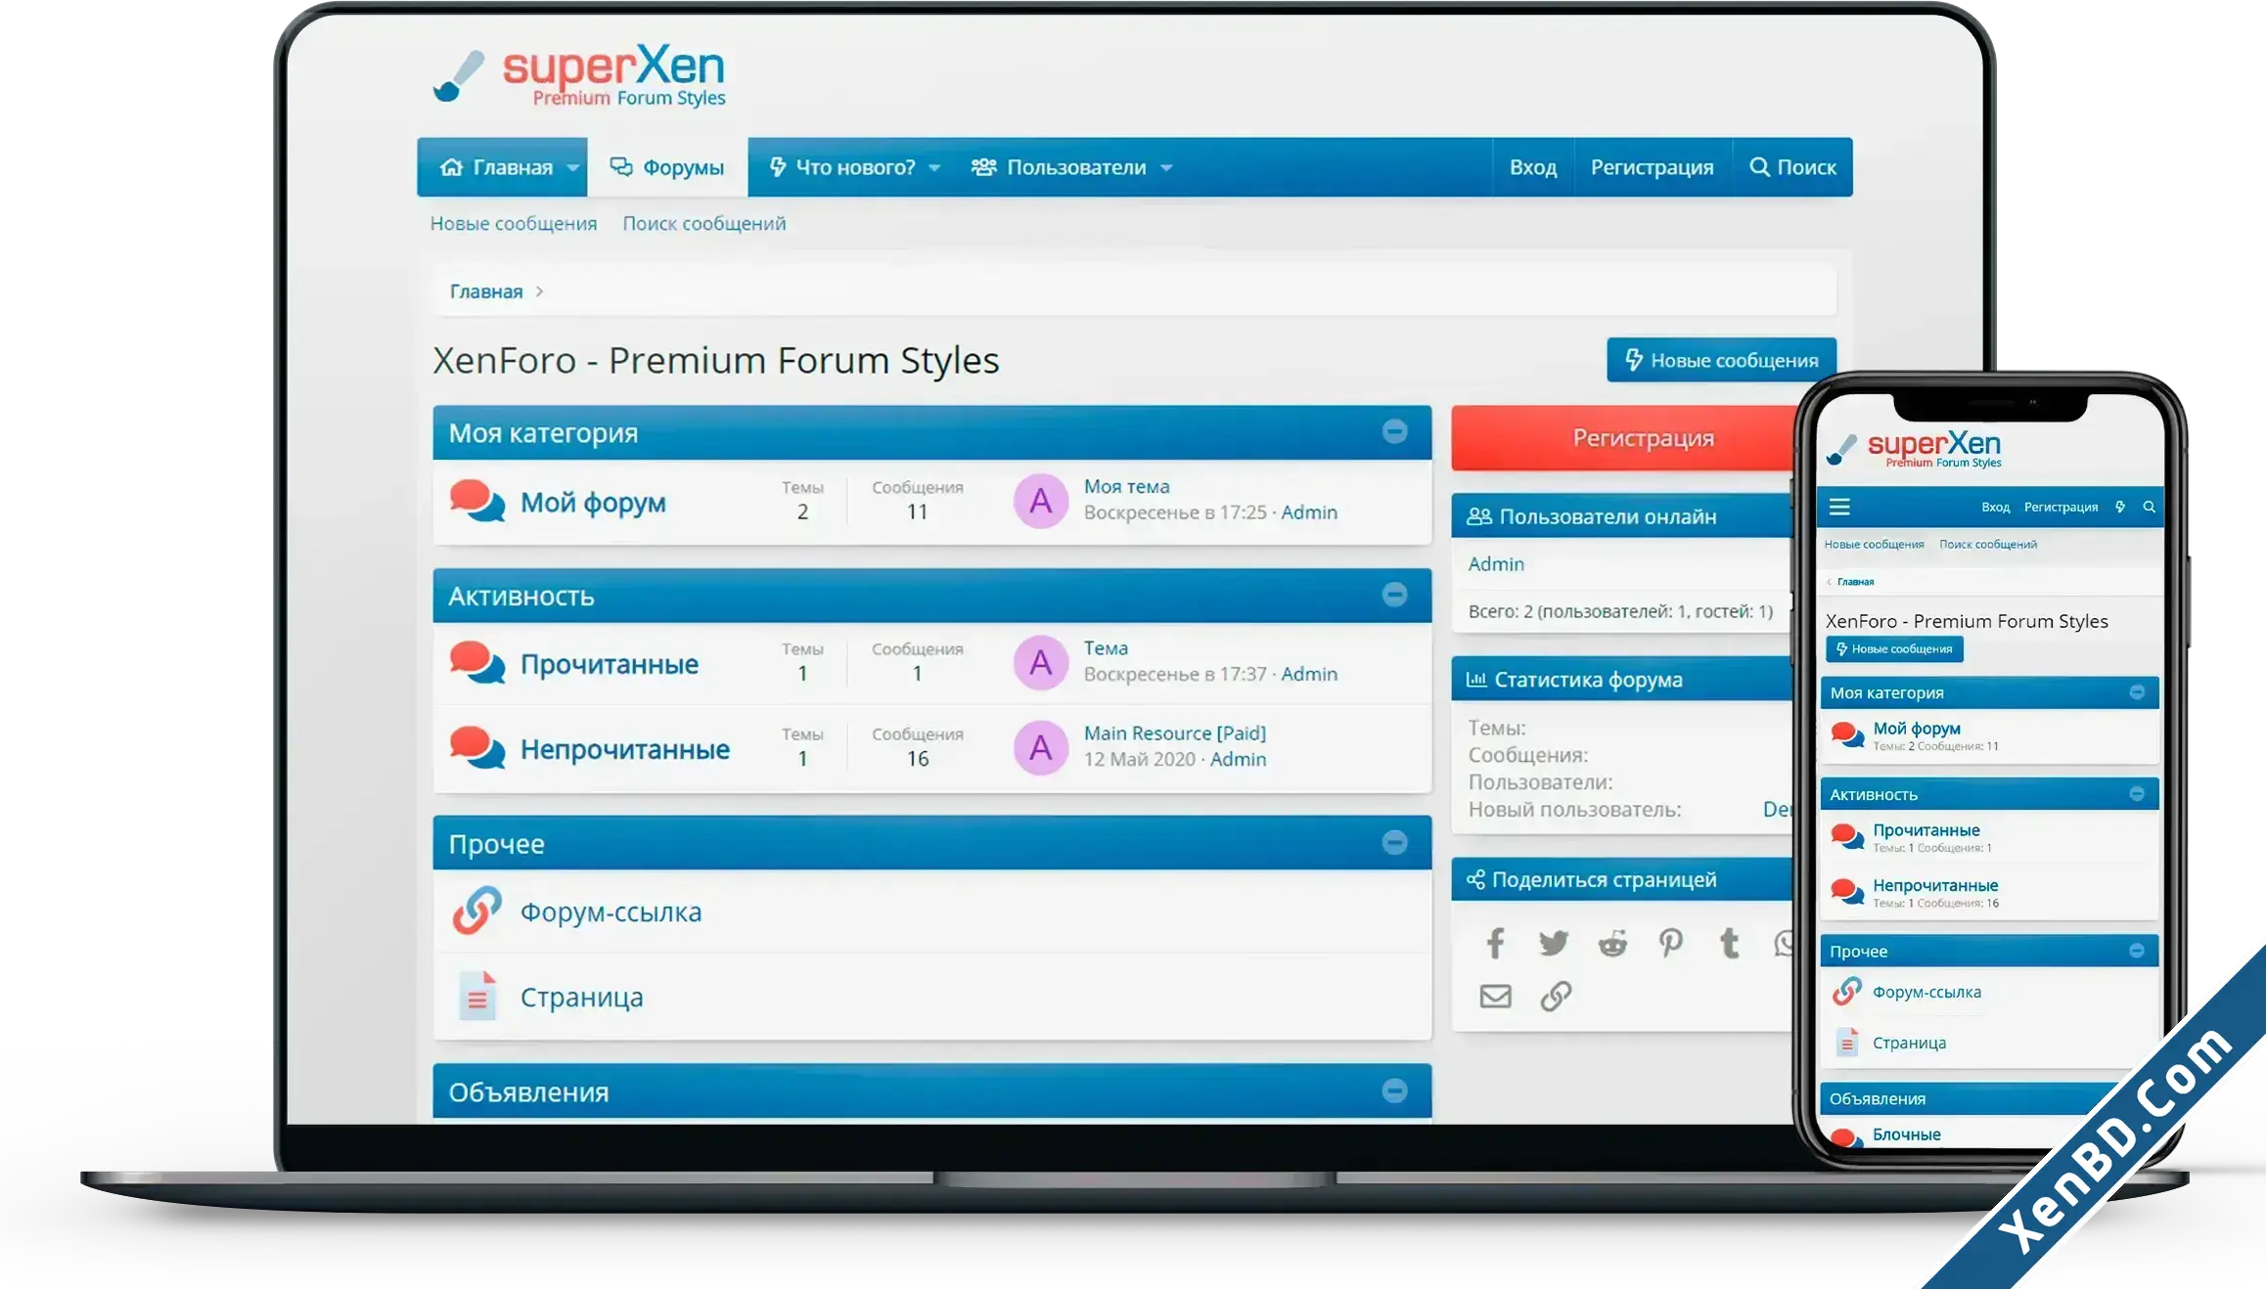The width and height of the screenshot is (2266, 1289).
Task: Click the Admin user in online list
Action: [1496, 564]
